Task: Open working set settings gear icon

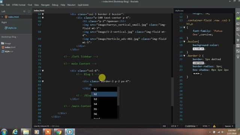Action: tap(24, 11)
